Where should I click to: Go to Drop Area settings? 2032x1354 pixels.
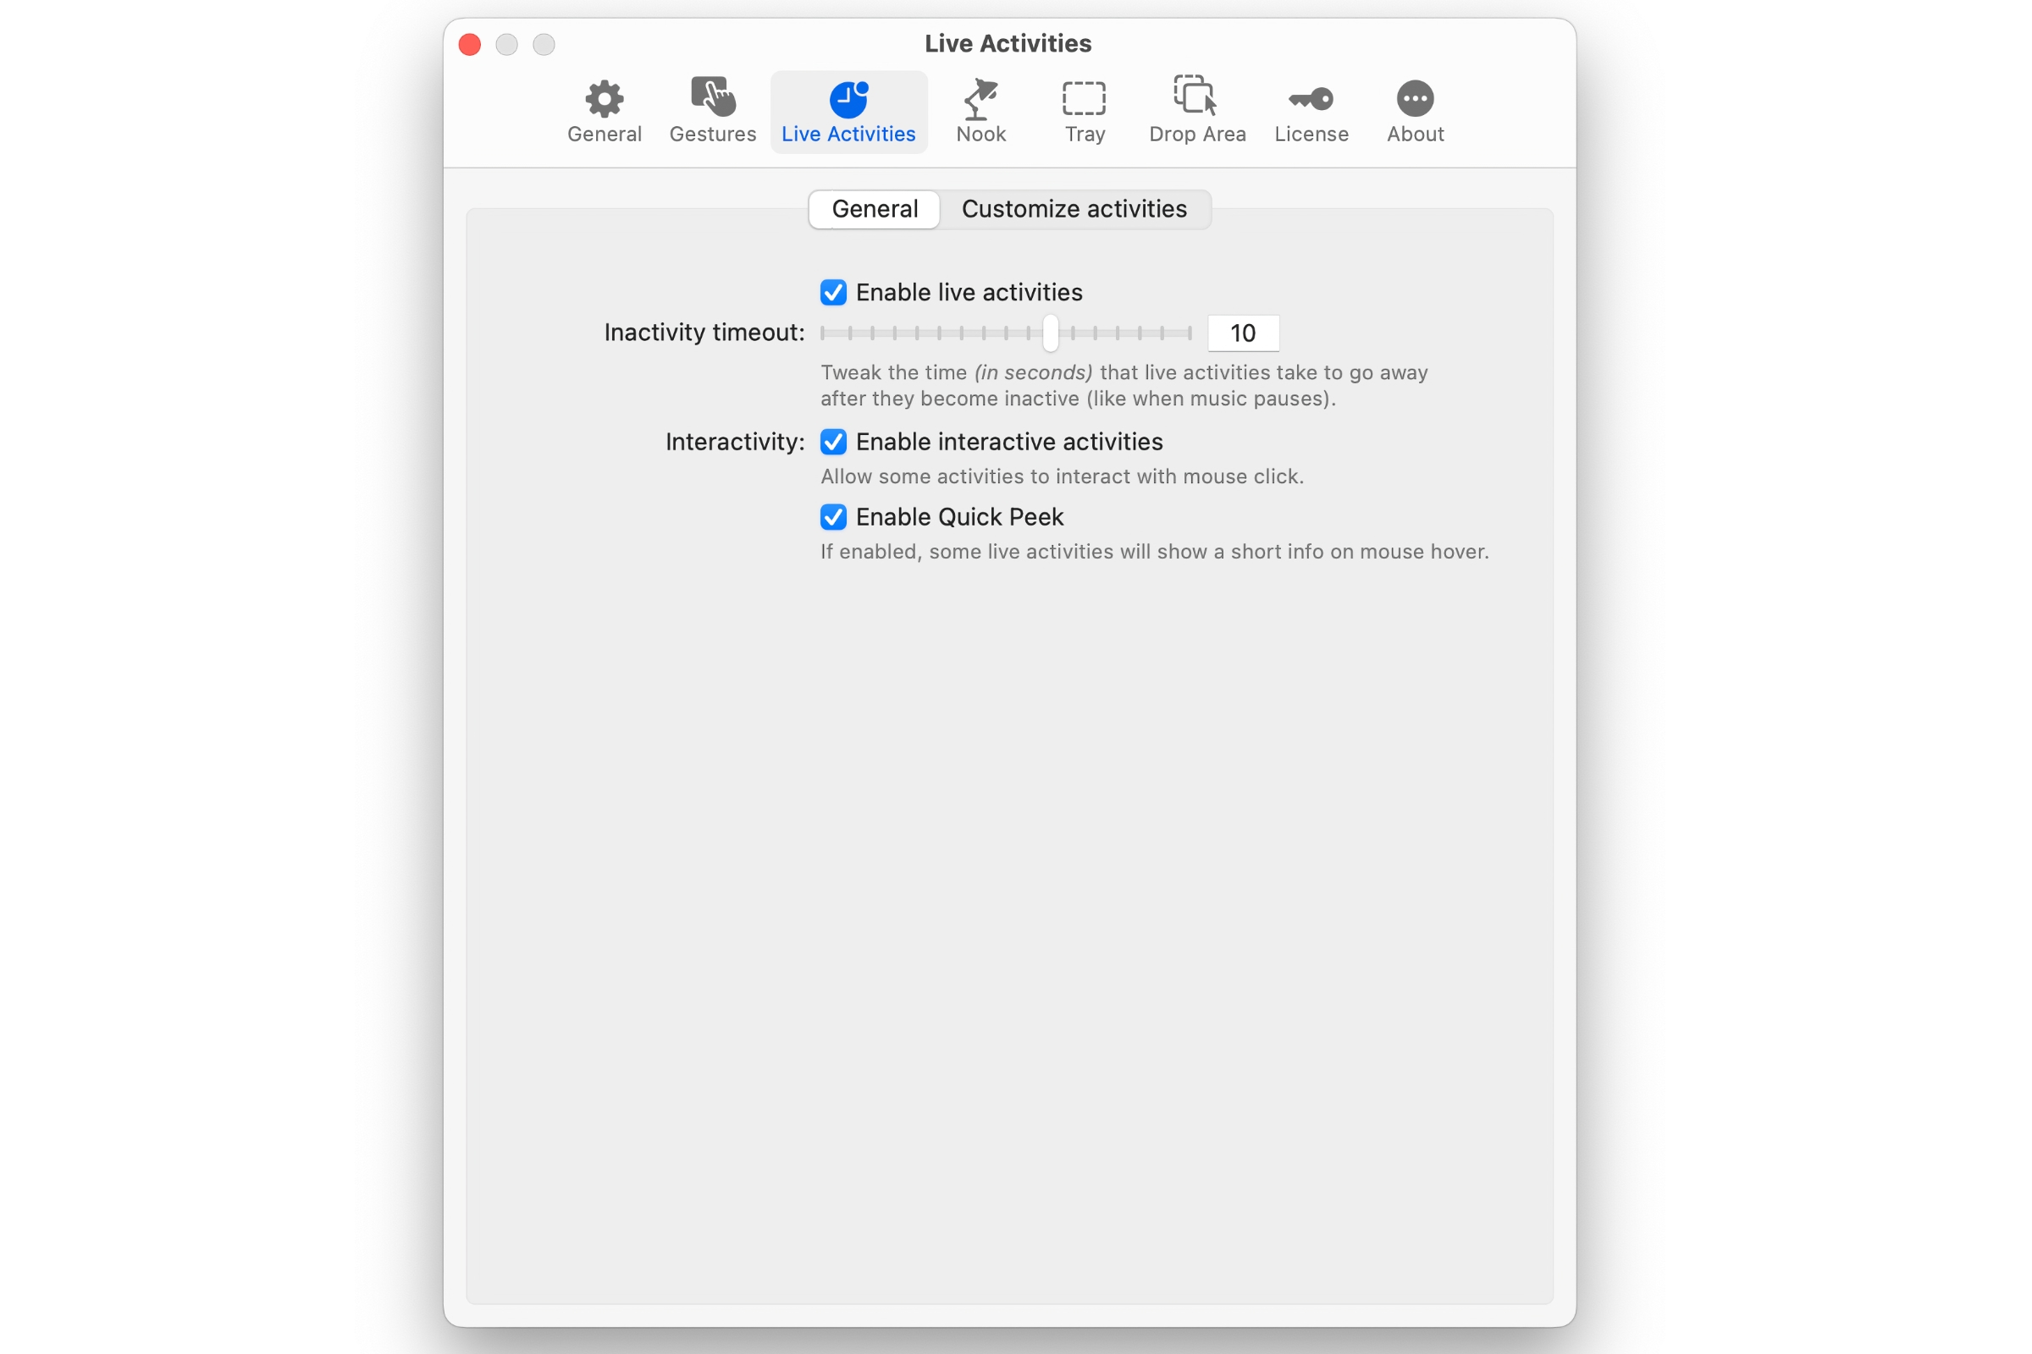1195,111
